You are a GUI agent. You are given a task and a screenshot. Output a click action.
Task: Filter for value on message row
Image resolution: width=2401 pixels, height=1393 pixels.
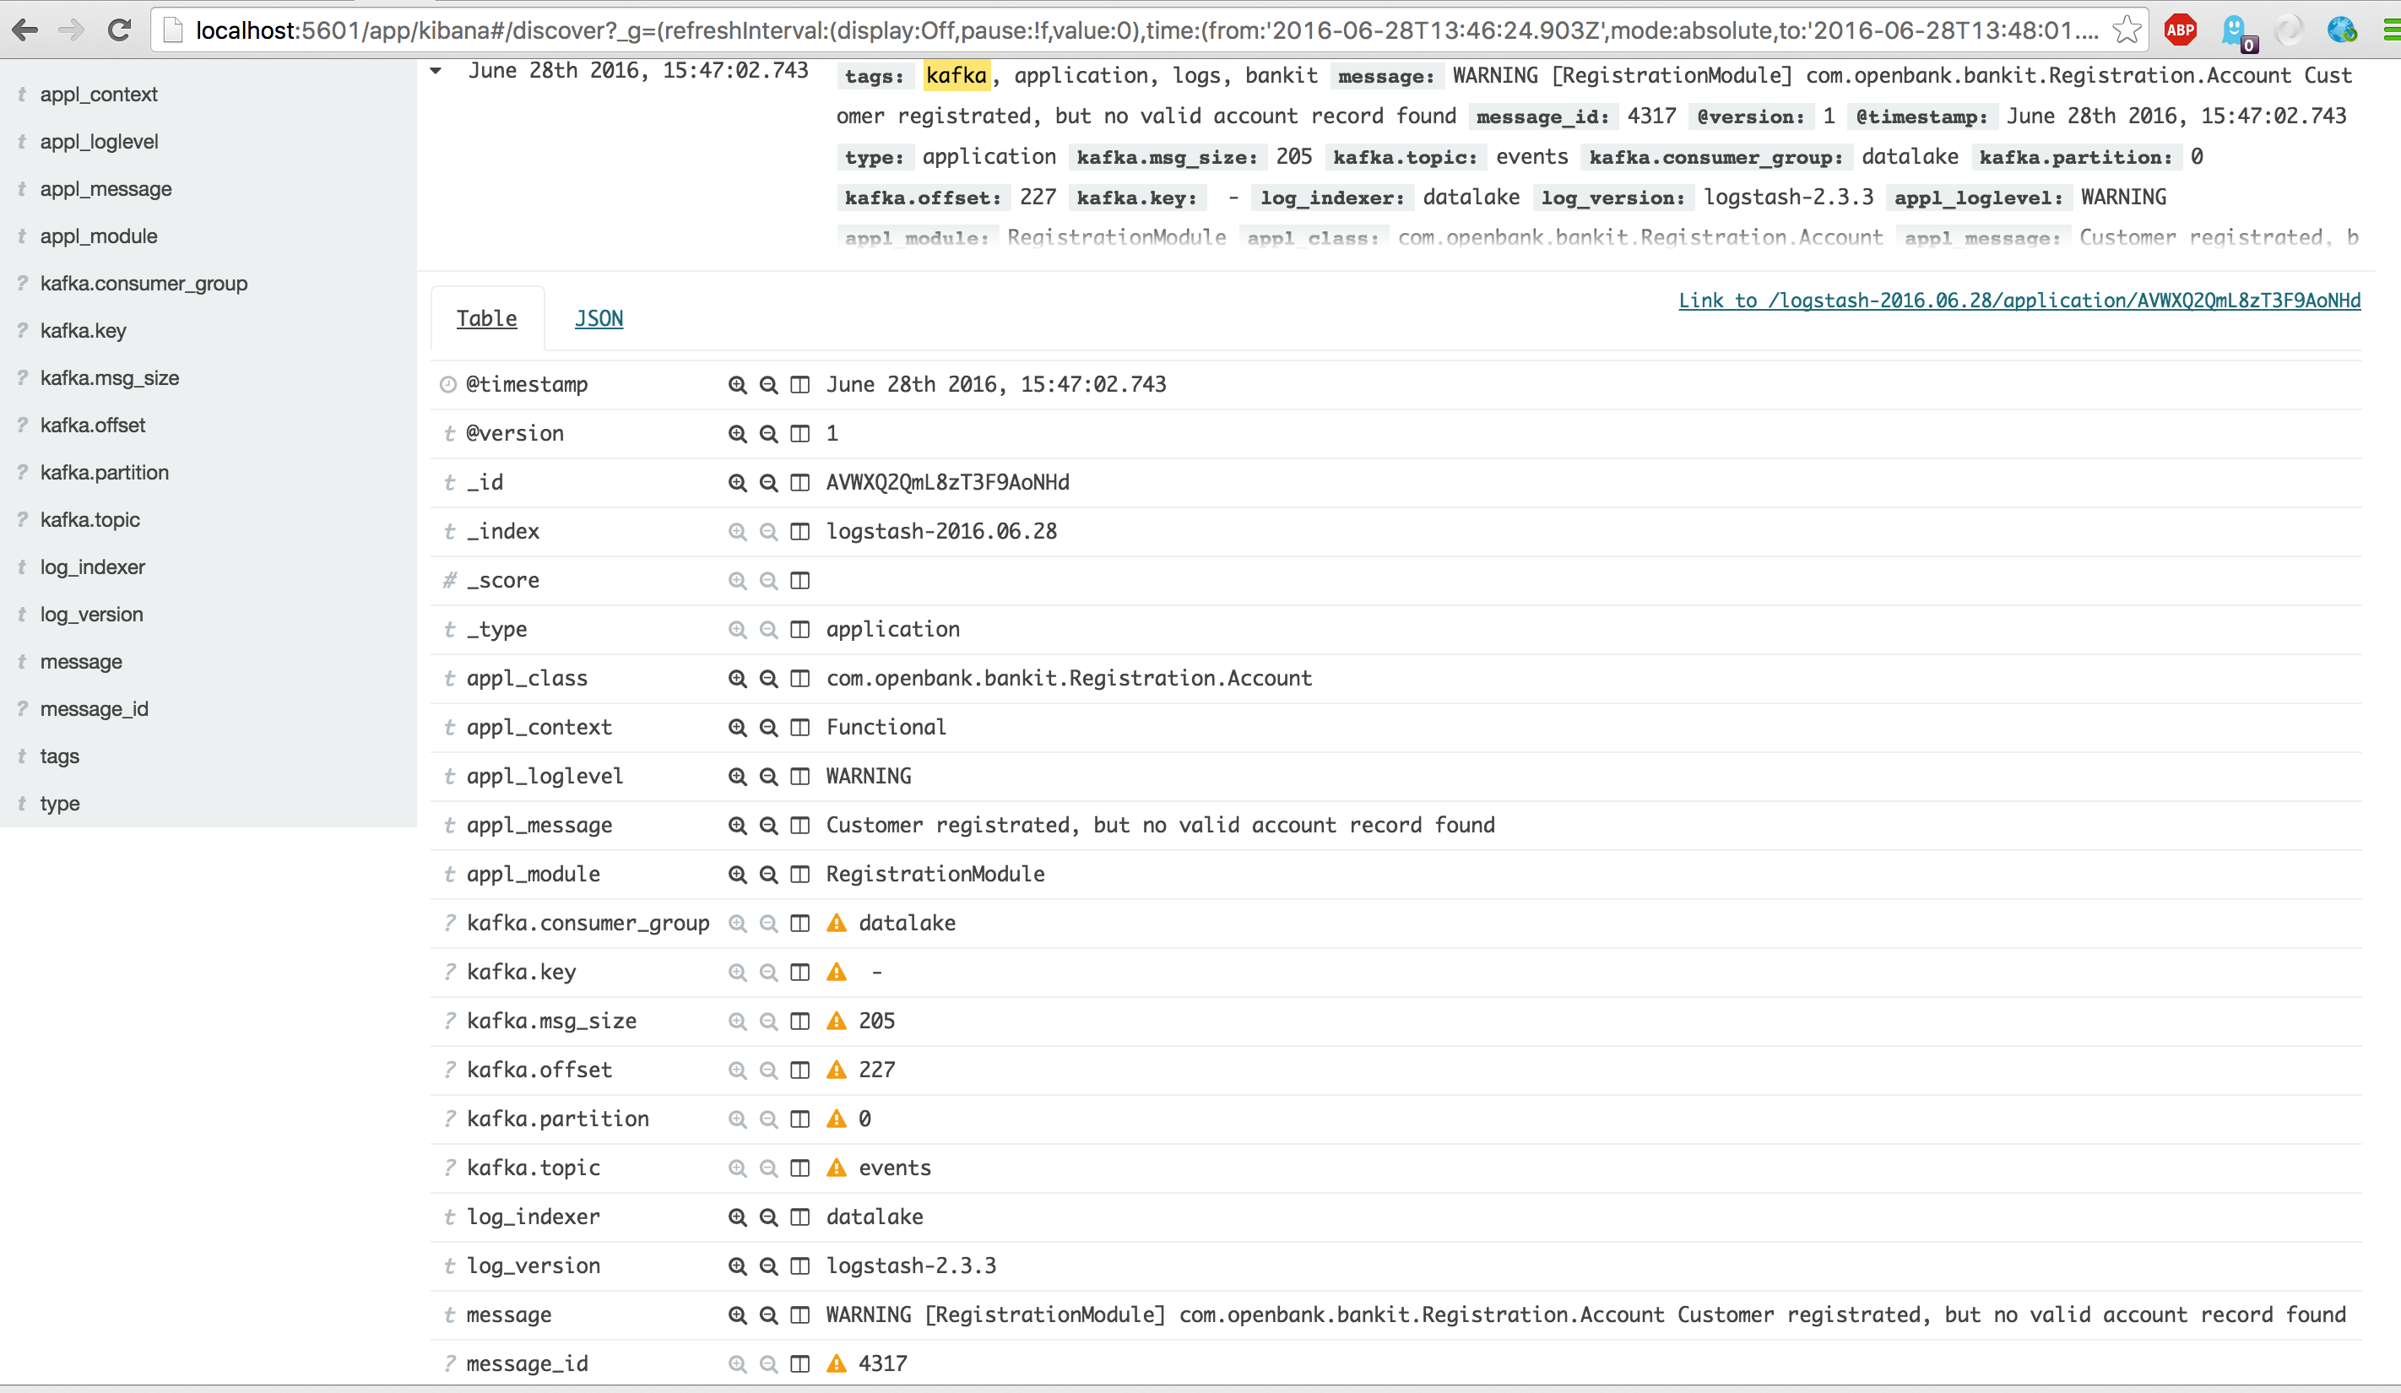[x=736, y=1314]
